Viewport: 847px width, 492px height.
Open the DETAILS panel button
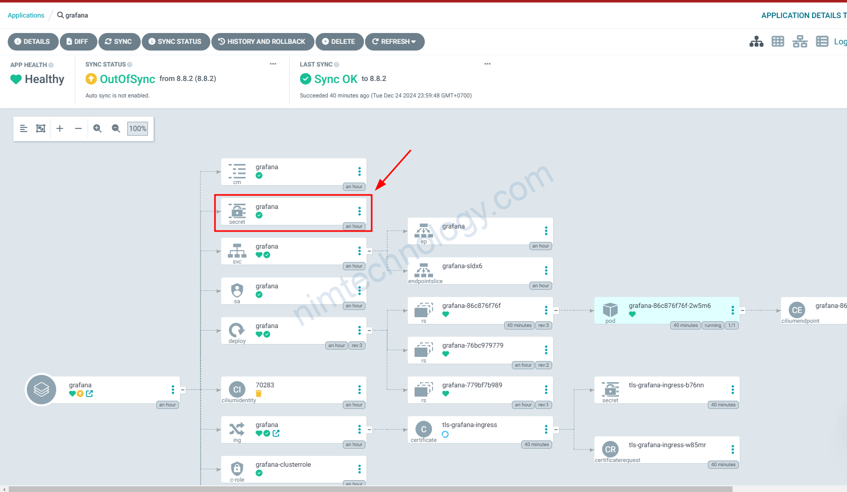(x=33, y=42)
